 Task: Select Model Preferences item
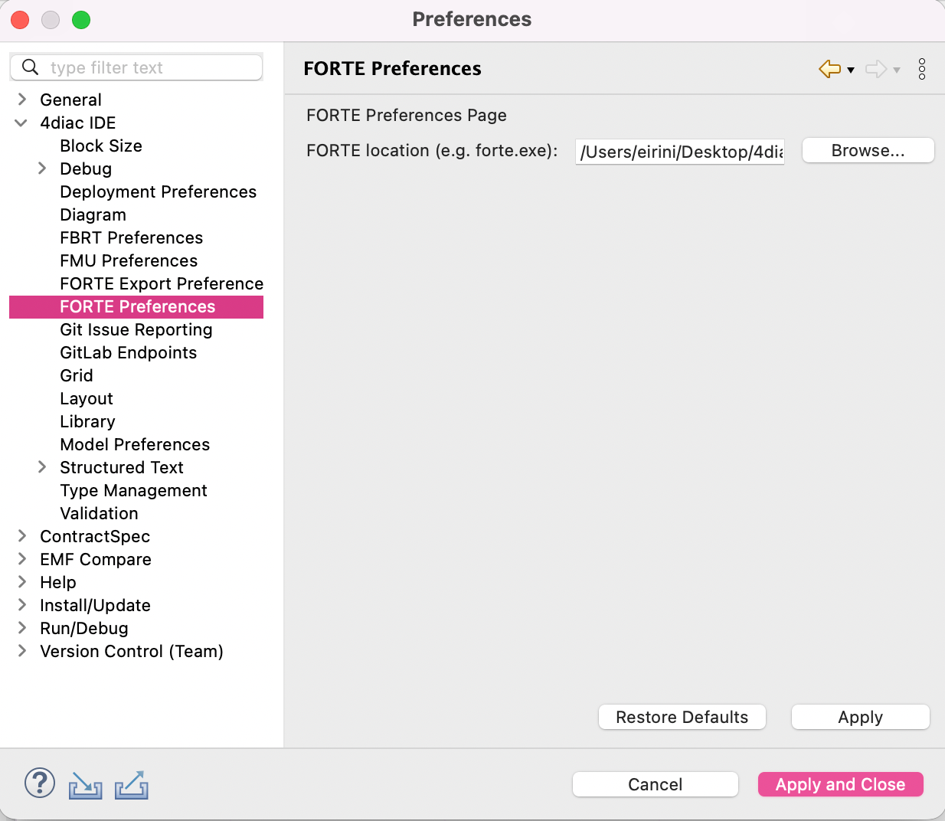click(135, 444)
